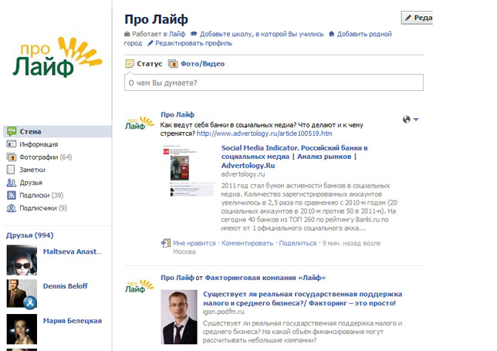Click the Друзья friends icon
The height and width of the screenshot is (351, 497).
[x=12, y=183]
